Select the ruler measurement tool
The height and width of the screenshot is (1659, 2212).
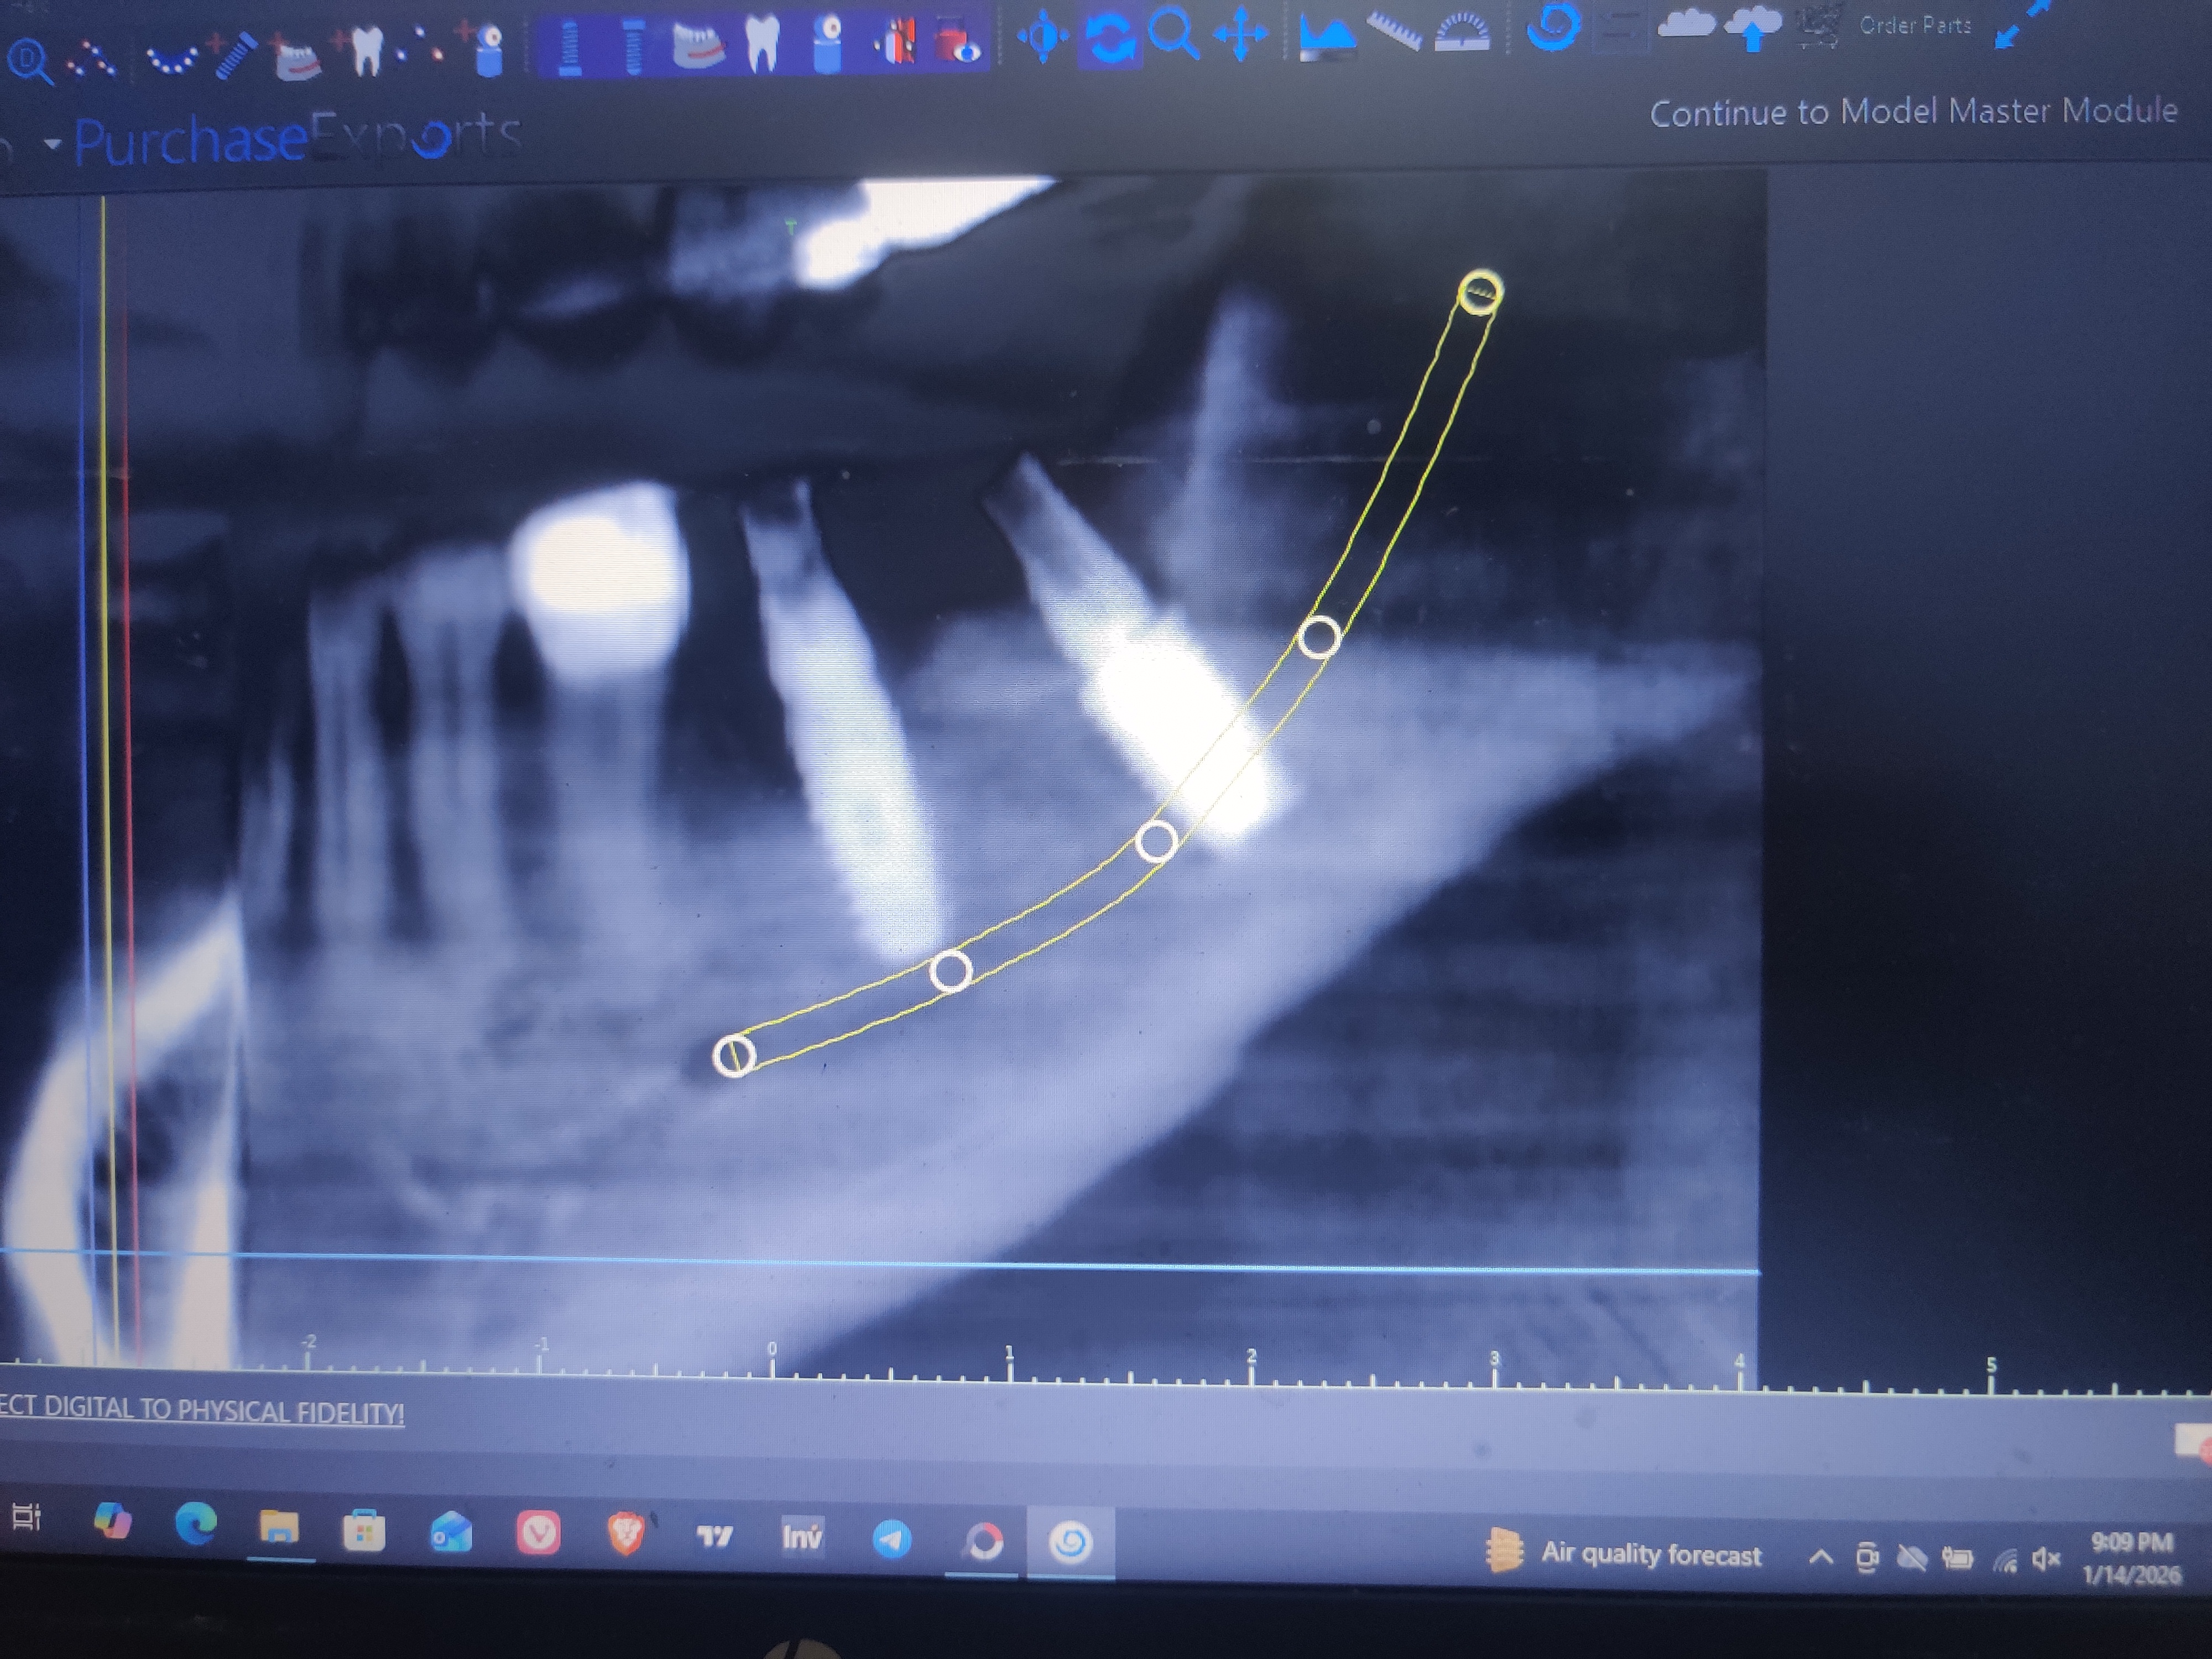pyautogui.click(x=1394, y=31)
